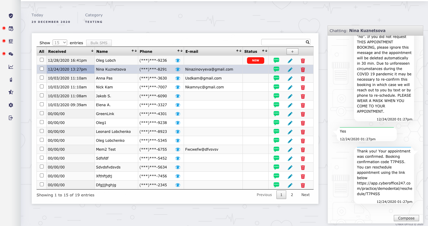Delete the Oleg Lobch entry

coord(303,61)
